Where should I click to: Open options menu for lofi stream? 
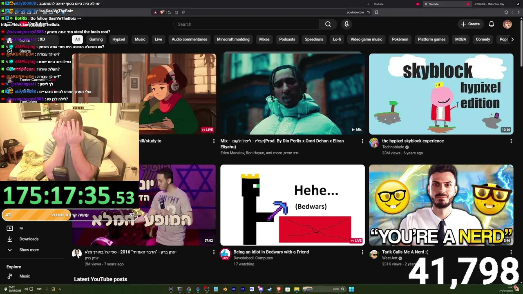tap(213, 141)
